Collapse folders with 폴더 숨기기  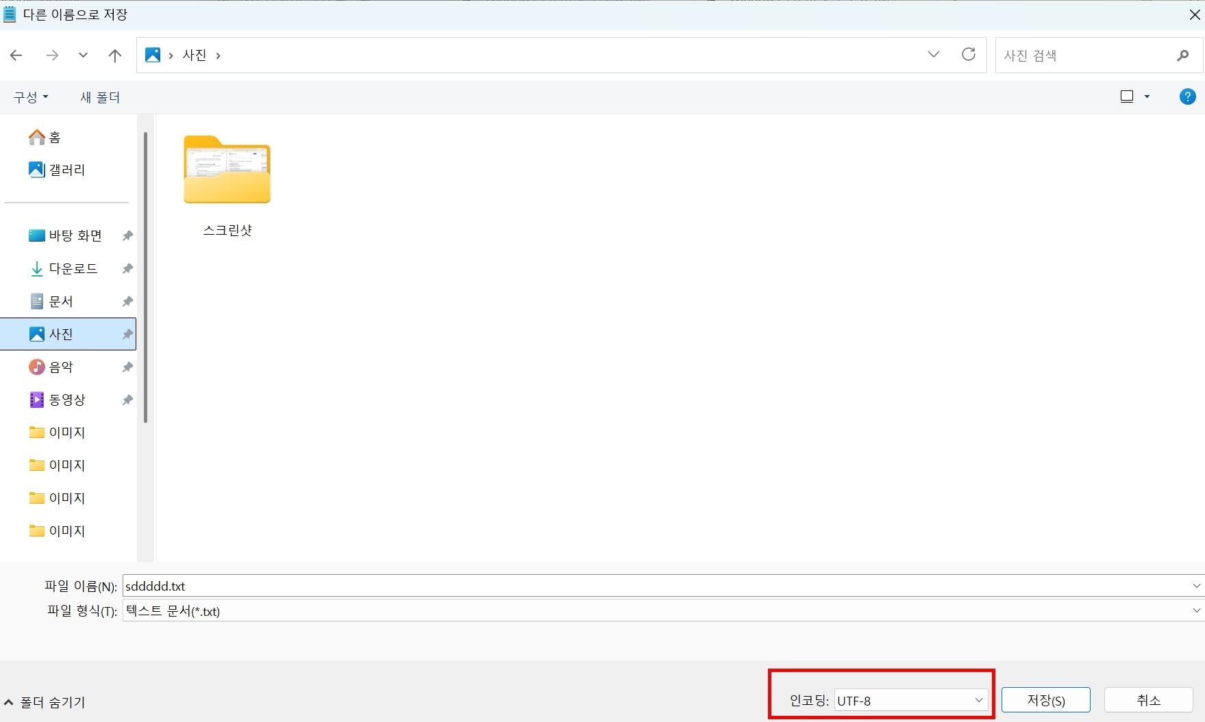tap(45, 703)
